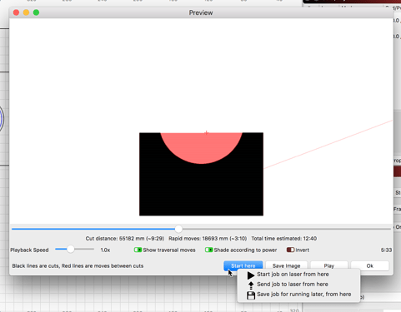Click the Playback Speed slider handle
This screenshot has height=312, width=401.
pos(71,249)
